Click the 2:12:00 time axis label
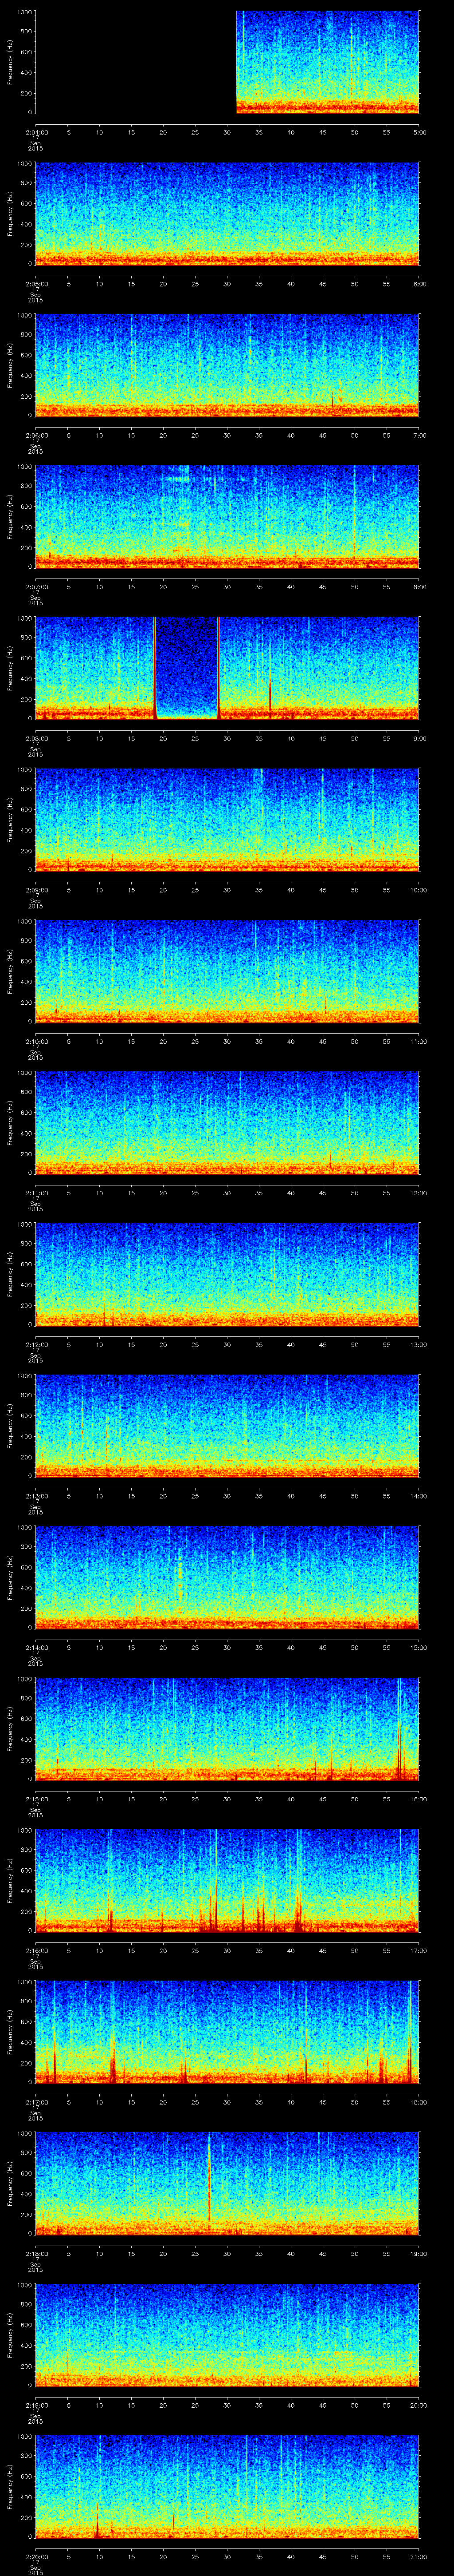The height and width of the screenshot is (2576, 454). click(x=36, y=1344)
